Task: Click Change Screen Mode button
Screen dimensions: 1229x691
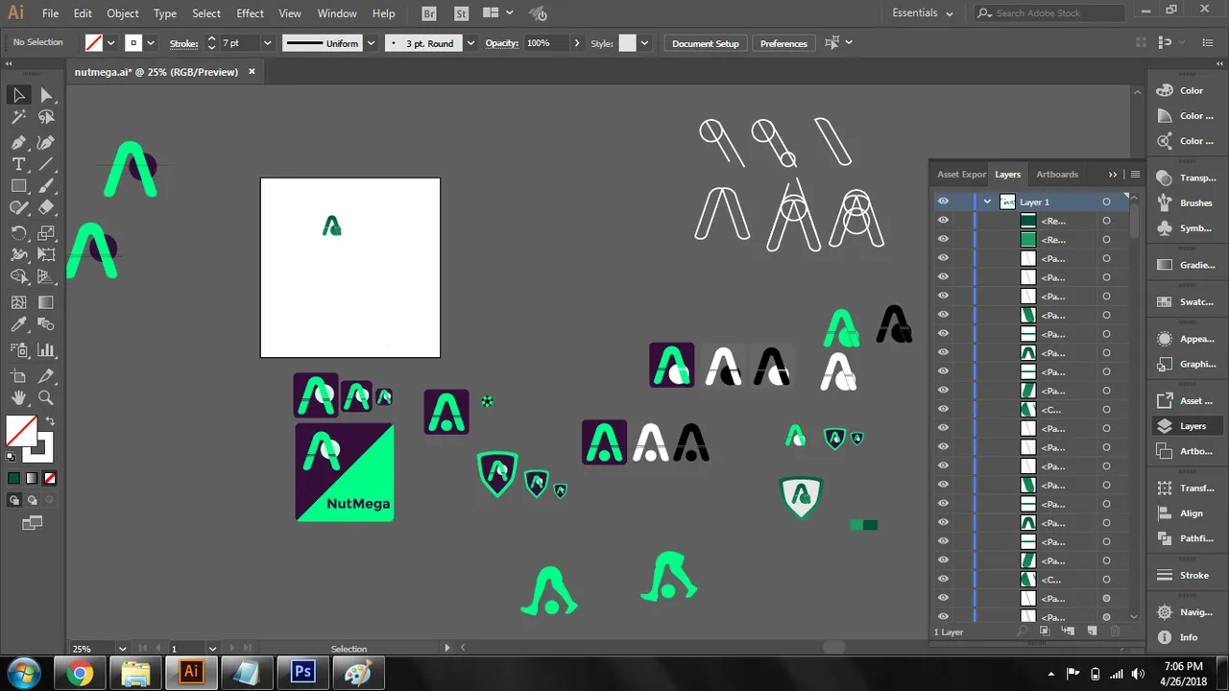Action: [x=32, y=523]
